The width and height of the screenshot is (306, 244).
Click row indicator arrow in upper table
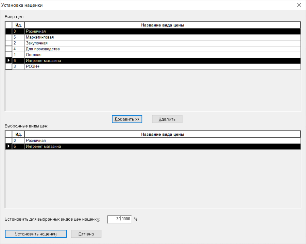pyautogui.click(x=8, y=60)
